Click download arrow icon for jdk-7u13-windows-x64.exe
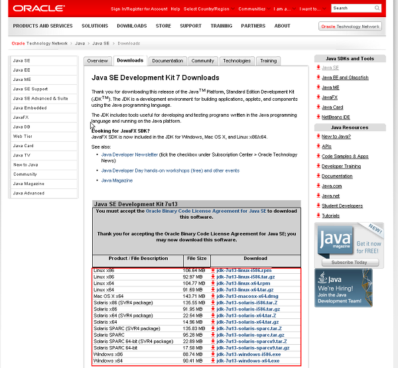 pos(213,361)
